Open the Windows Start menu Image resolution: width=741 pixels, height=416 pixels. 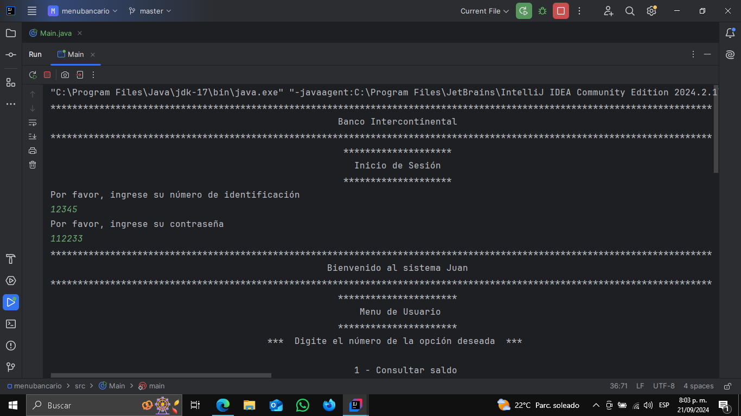12,405
